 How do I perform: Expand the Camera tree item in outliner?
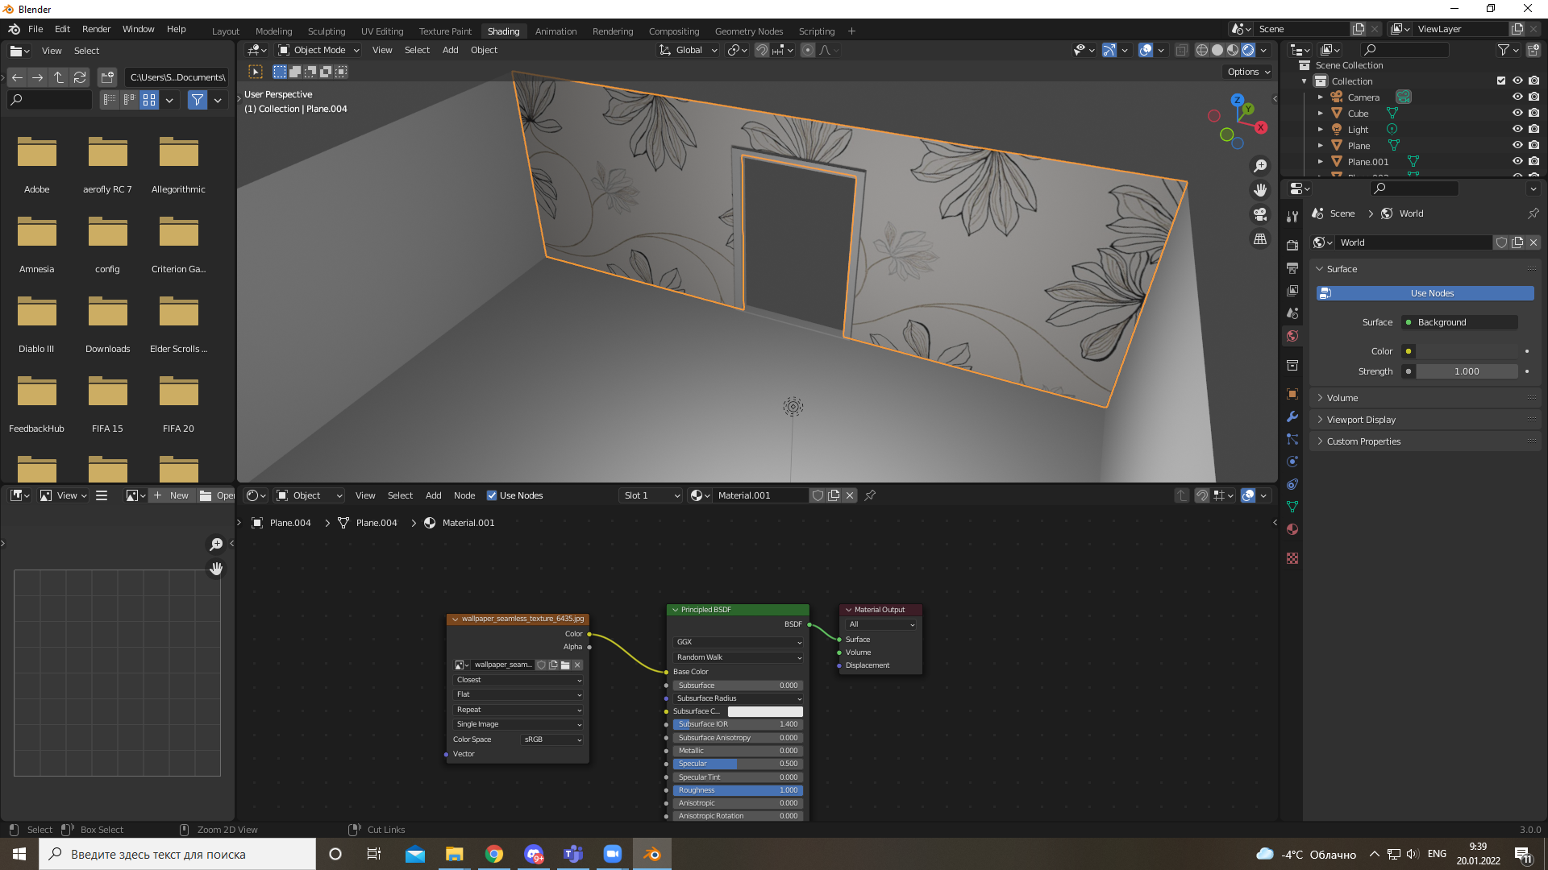(1321, 97)
